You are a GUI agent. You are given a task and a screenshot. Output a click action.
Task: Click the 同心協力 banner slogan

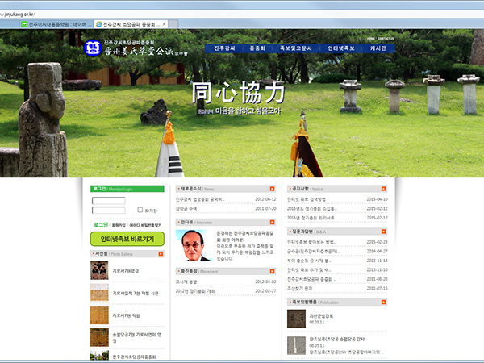(238, 93)
